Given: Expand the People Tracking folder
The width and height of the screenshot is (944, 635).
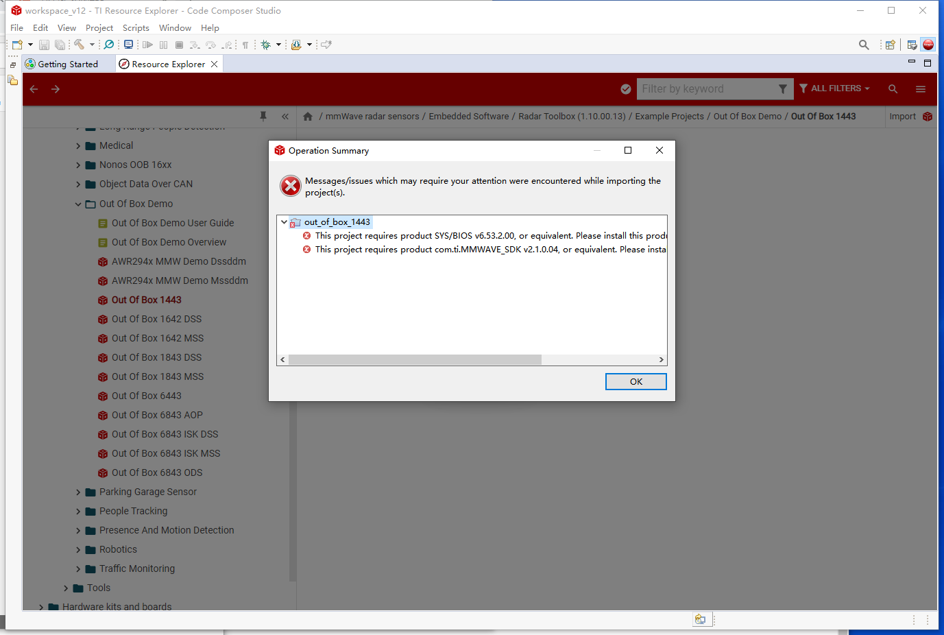Looking at the screenshot, I should click(x=78, y=512).
